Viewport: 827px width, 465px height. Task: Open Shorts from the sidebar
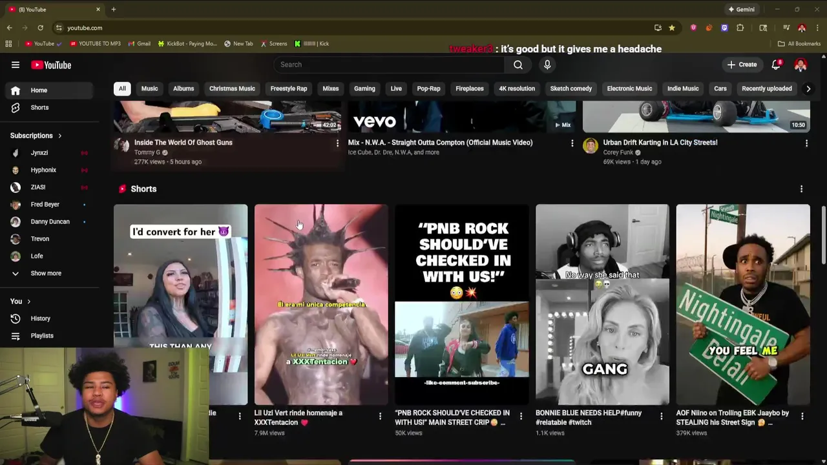click(50, 107)
